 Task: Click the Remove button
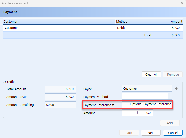[x=173, y=74]
